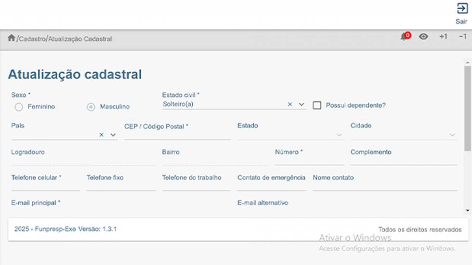Clear the Estado civil selection
Image resolution: width=472 pixels, height=265 pixels.
tap(290, 104)
